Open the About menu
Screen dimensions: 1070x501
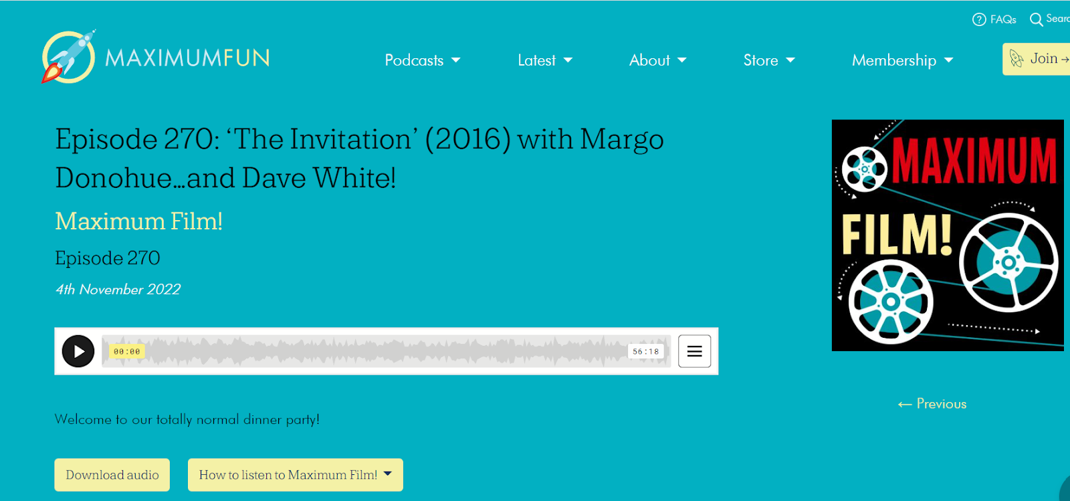click(658, 60)
